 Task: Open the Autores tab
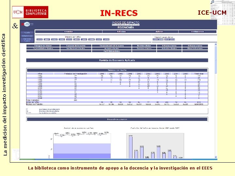[159, 32]
